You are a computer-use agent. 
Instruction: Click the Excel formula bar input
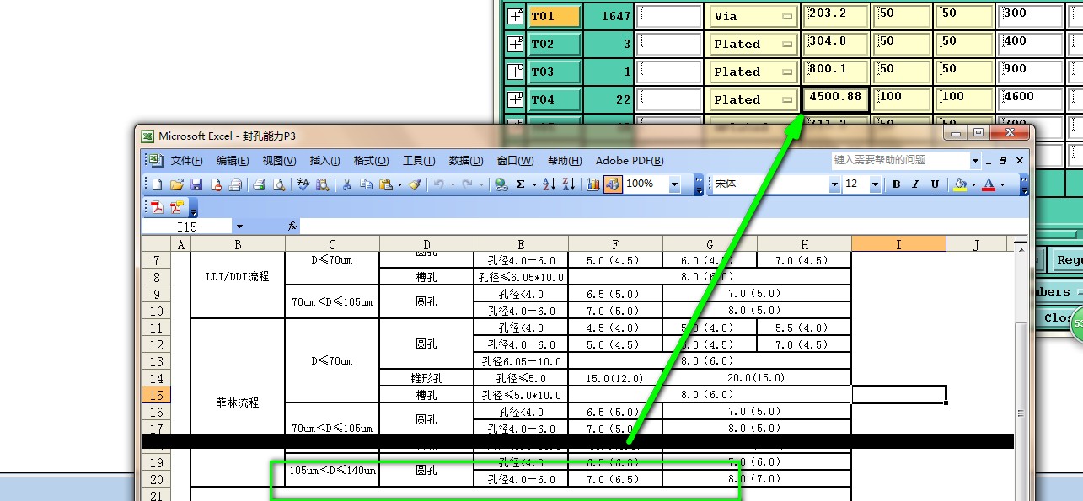pos(664,227)
